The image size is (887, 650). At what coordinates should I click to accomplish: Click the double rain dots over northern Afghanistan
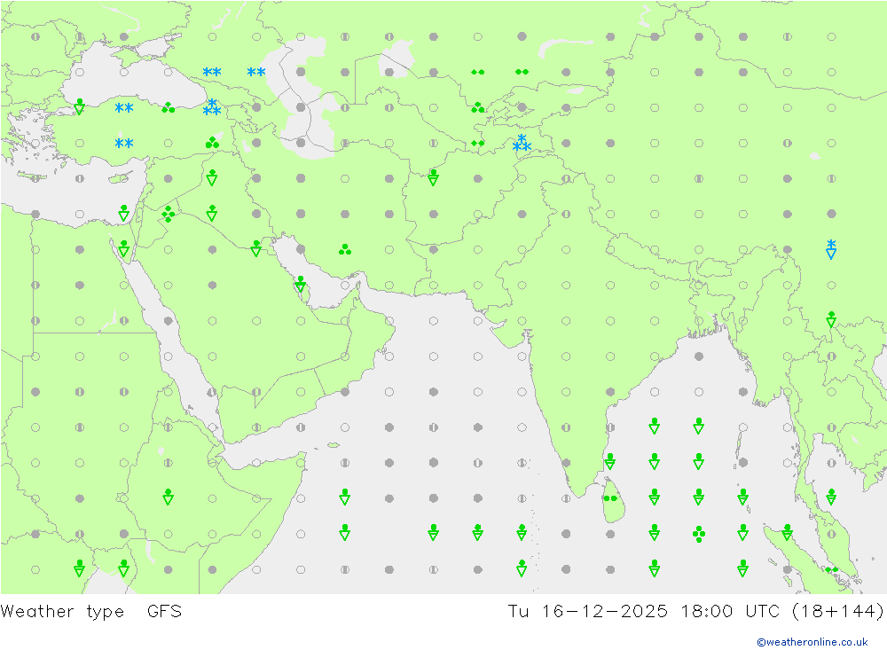(477, 143)
